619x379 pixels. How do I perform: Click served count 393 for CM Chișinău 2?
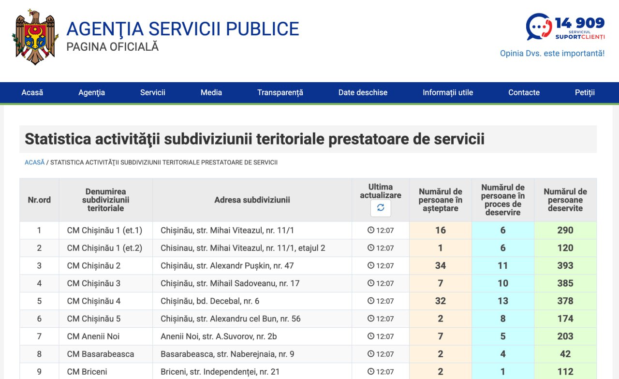[565, 265]
